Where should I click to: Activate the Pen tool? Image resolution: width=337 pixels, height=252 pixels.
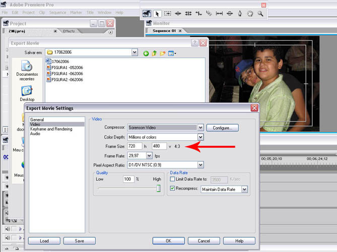point(240,14)
